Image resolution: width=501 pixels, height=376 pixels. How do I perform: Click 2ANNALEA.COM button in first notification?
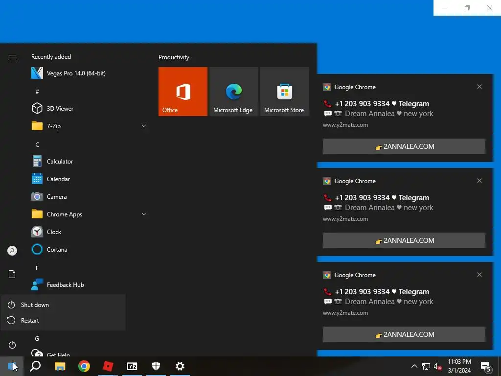[404, 146]
